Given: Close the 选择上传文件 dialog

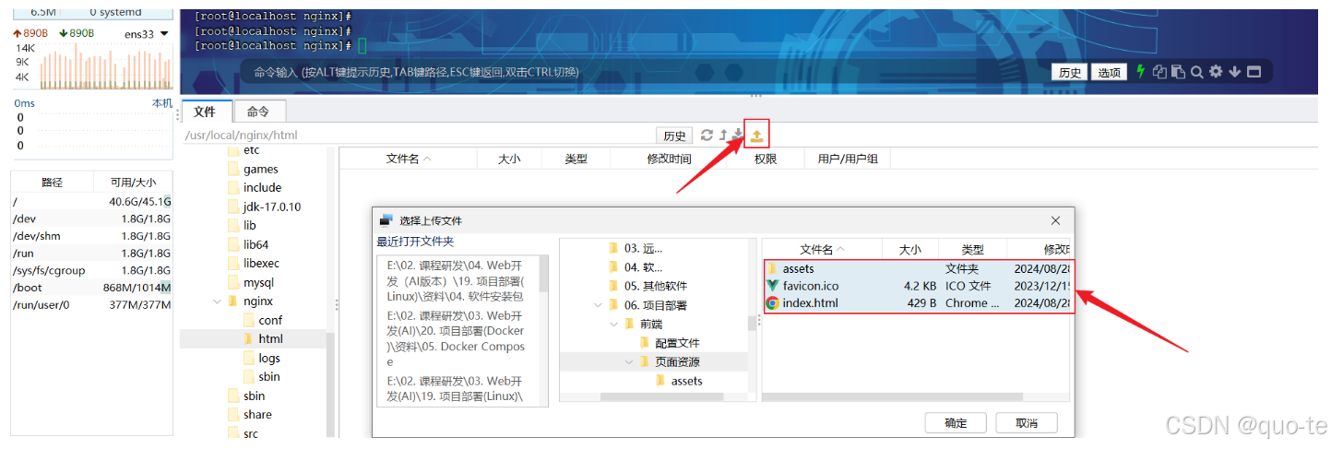Looking at the screenshot, I should (1055, 220).
